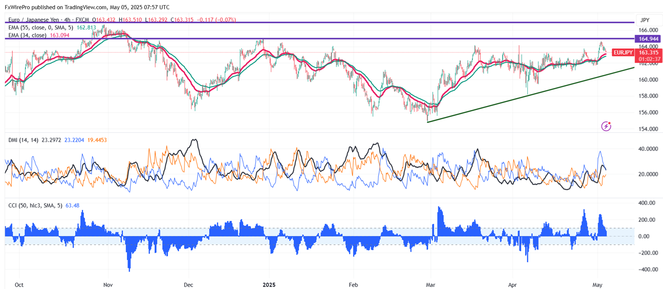
Task: Click the high price H163.510 in legend
Action: 130,20
